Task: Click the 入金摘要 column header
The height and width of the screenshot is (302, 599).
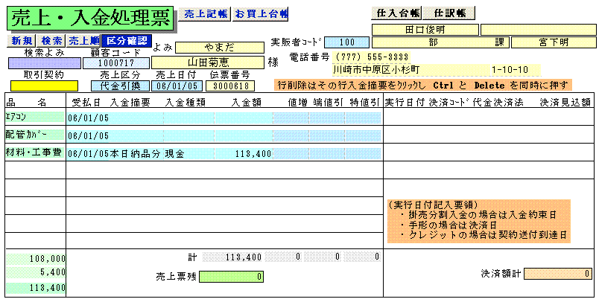Action: tap(130, 102)
